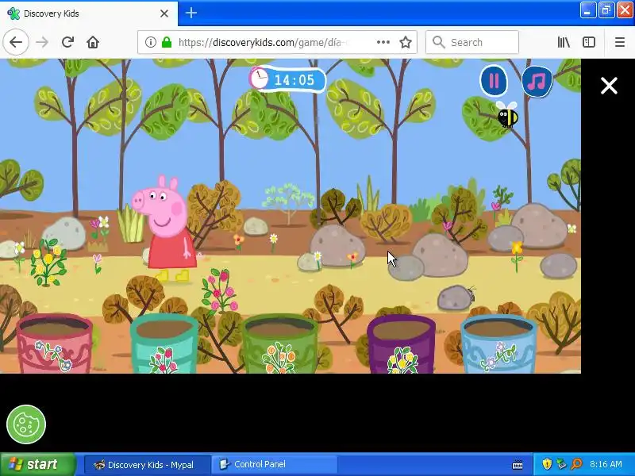Toggle game music with the note icon
The image size is (635, 476).
pos(537,82)
